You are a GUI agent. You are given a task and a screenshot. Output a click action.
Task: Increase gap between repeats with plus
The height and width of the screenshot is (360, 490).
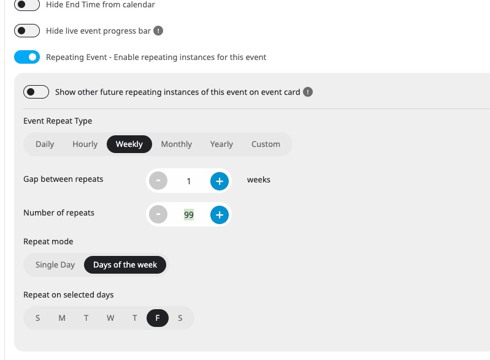point(220,181)
